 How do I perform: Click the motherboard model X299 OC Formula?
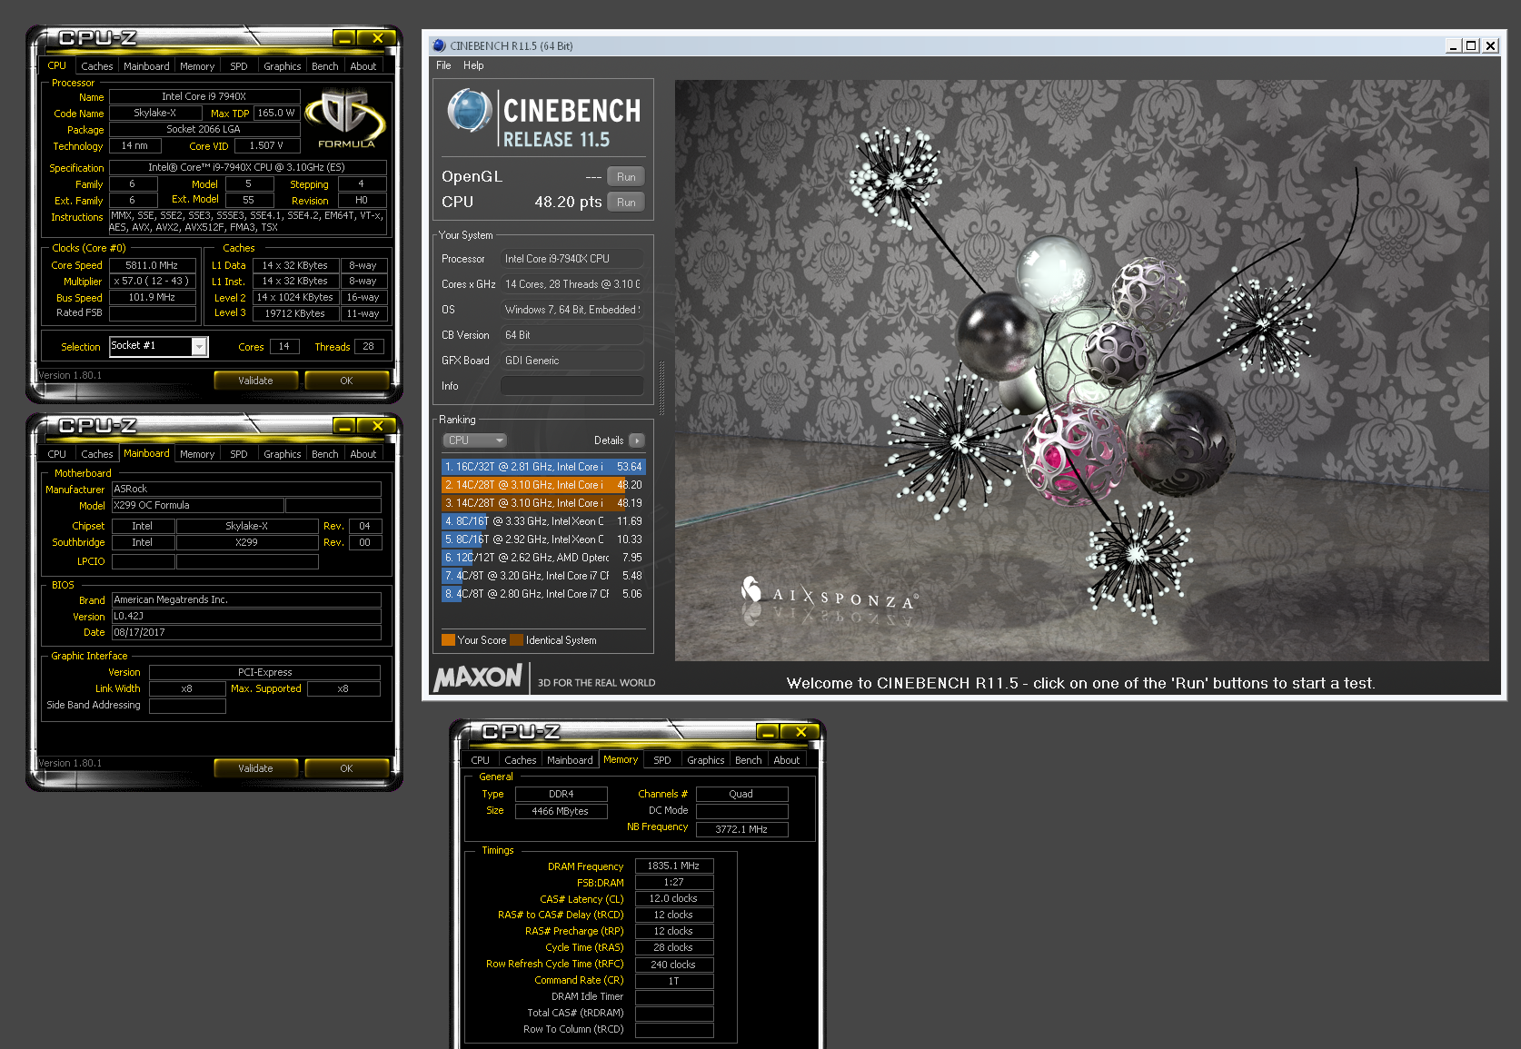[197, 505]
